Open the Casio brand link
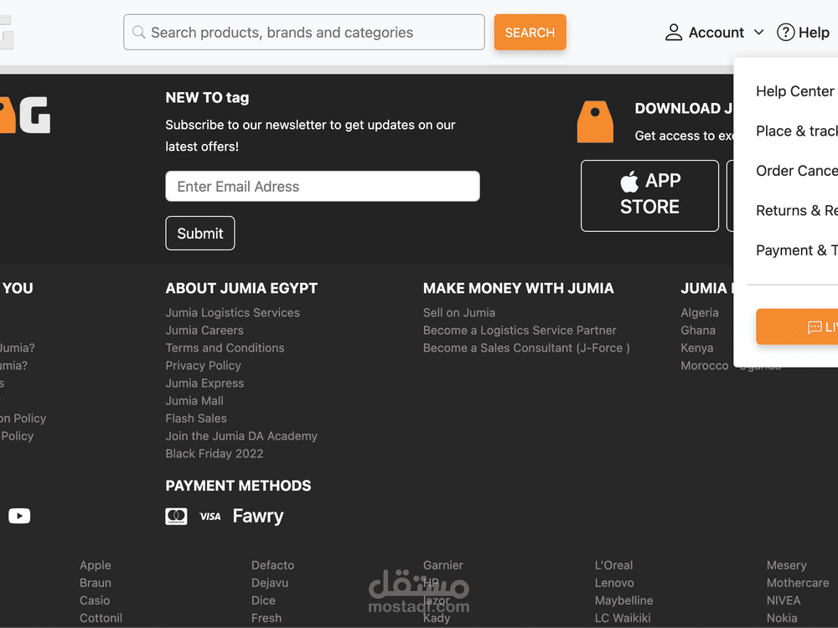 (95, 600)
